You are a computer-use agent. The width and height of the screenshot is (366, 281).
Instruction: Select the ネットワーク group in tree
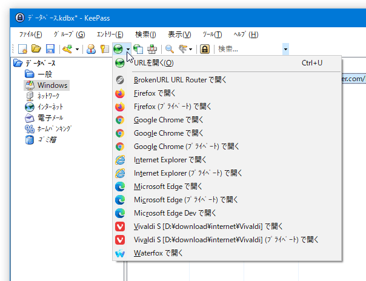pyautogui.click(x=48, y=96)
